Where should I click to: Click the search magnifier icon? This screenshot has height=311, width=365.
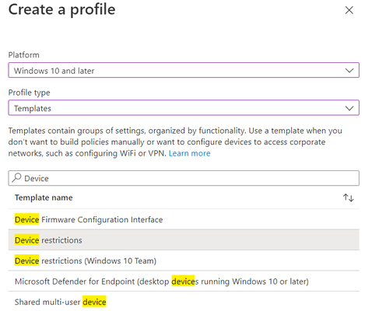click(x=16, y=178)
